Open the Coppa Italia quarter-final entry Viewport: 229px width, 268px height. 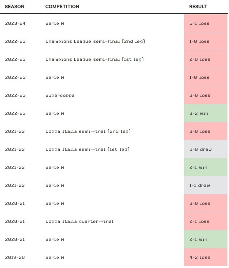(x=79, y=221)
